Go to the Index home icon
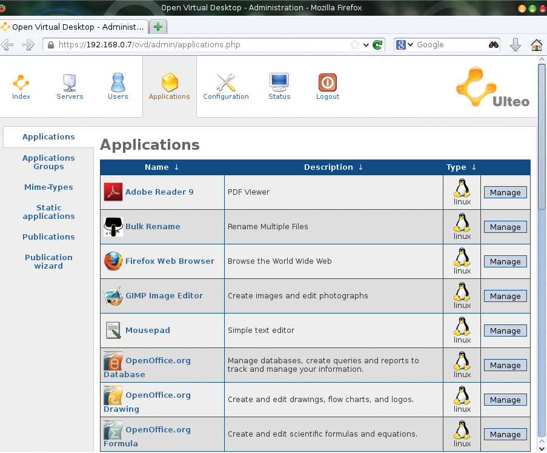Viewport: 547px width, 453px height. (x=21, y=82)
